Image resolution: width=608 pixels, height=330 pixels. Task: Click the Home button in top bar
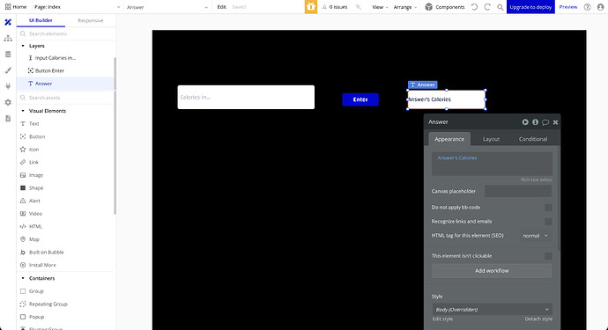click(x=16, y=7)
